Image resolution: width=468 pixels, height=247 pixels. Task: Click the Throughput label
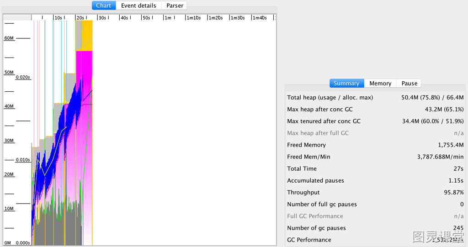coord(303,192)
